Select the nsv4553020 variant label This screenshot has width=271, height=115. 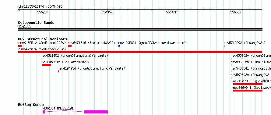(x=251, y=56)
